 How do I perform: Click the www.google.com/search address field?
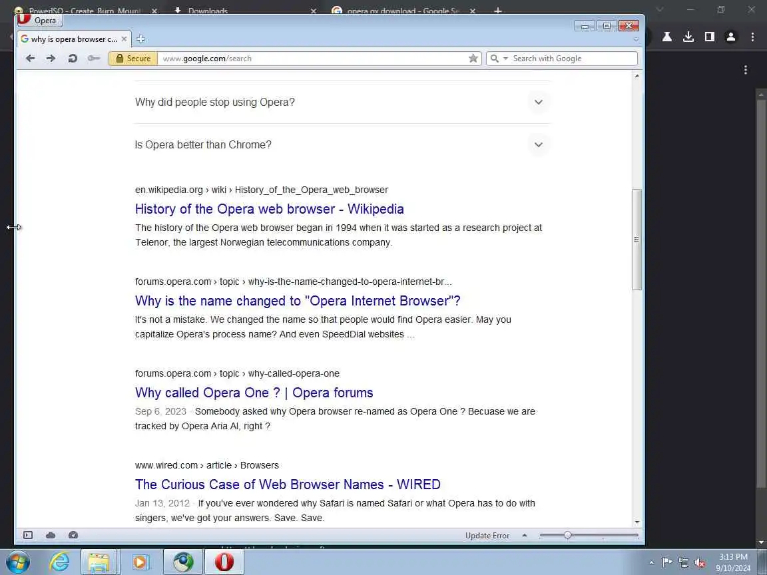(x=312, y=58)
